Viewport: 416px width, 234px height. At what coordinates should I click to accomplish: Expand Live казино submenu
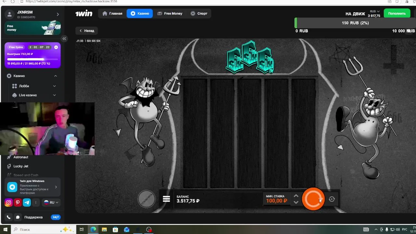click(54, 95)
